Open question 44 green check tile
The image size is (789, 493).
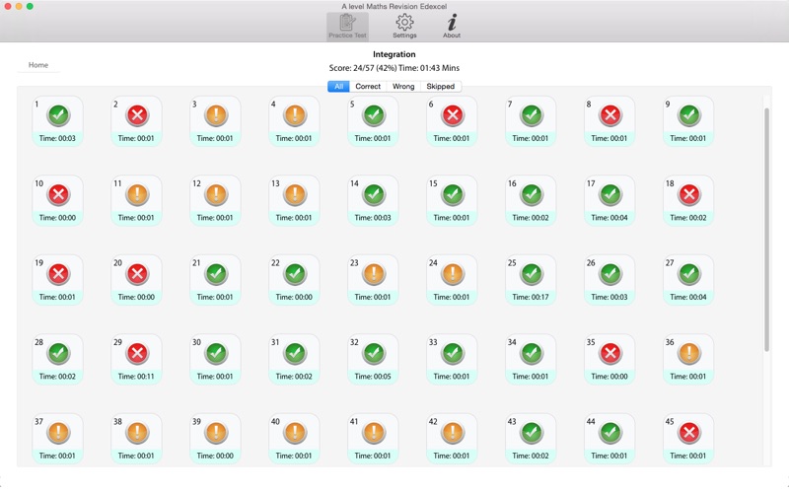pyautogui.click(x=610, y=439)
